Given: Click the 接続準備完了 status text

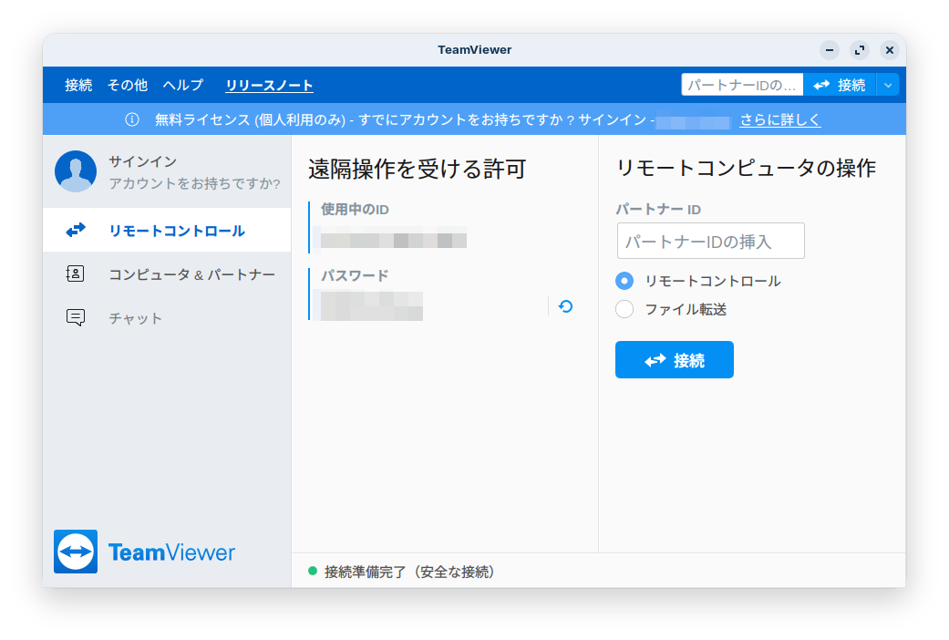Looking at the screenshot, I should click(409, 572).
